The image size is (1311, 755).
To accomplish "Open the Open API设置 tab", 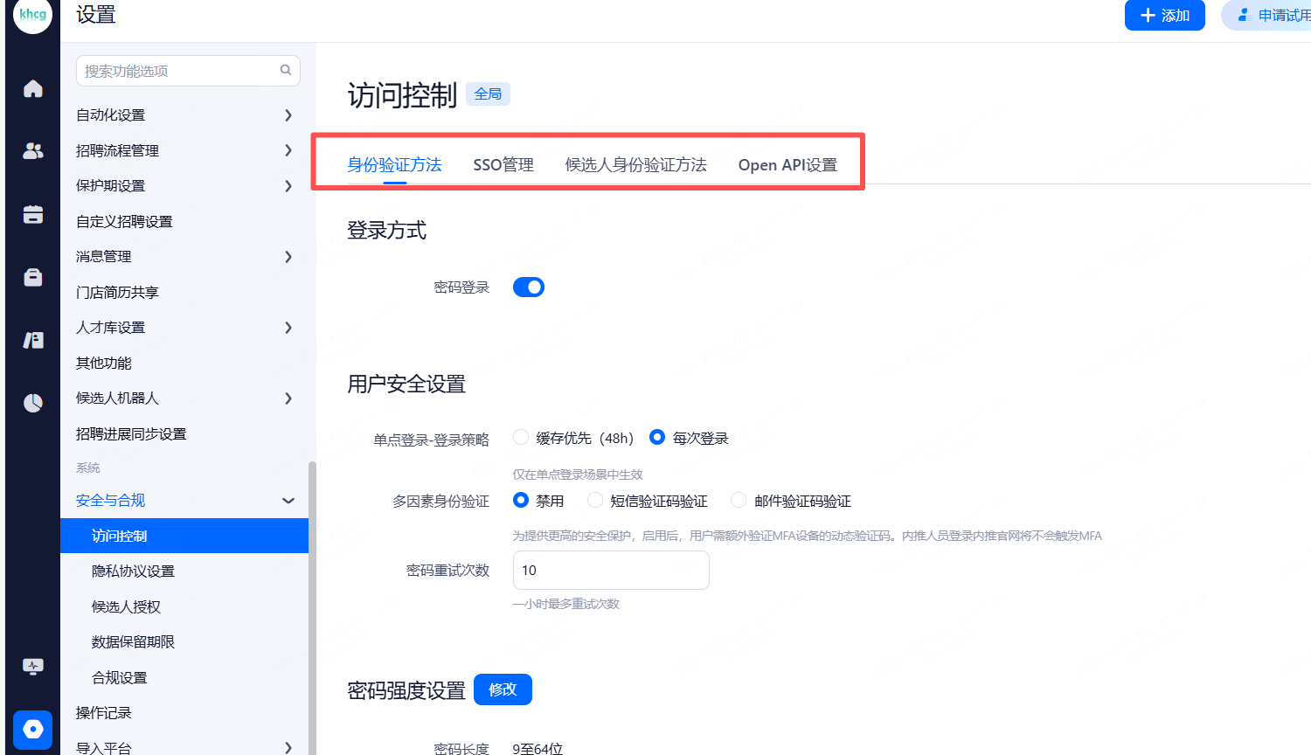I will [787, 165].
